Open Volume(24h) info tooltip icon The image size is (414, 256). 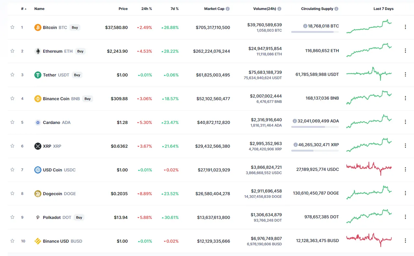(x=279, y=9)
